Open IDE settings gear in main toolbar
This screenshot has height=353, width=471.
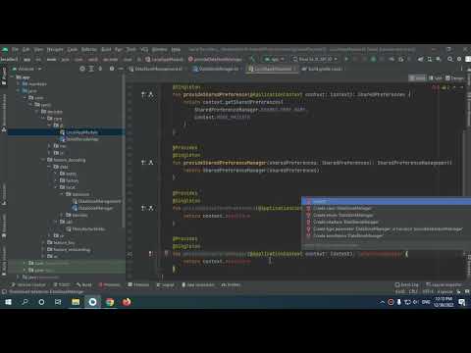tap(459, 59)
